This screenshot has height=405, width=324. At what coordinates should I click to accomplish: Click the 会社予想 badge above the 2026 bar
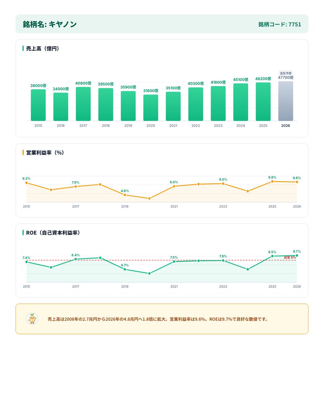[286, 73]
